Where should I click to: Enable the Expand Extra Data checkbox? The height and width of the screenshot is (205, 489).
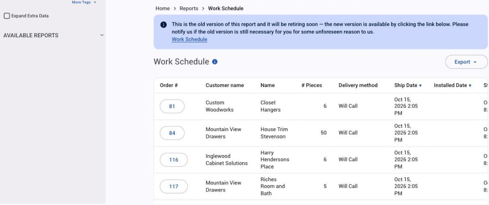(x=7, y=16)
